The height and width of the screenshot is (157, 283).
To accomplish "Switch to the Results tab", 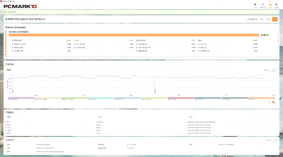I will pyautogui.click(x=270, y=5).
